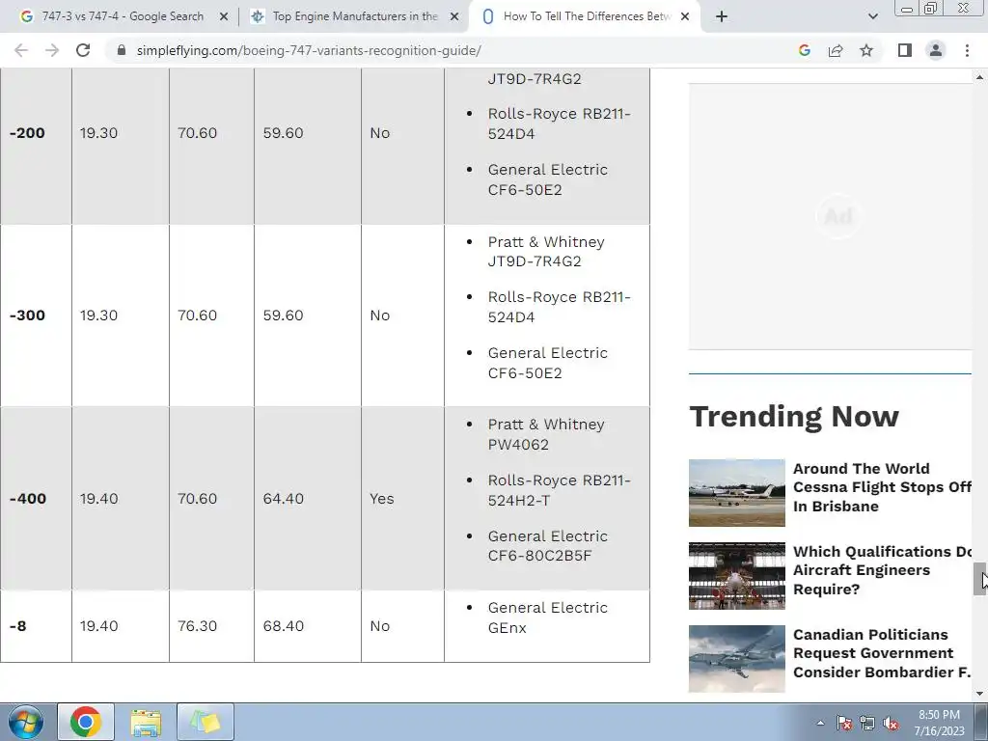The width and height of the screenshot is (988, 741).
Task: Show hidden system tray icons
Action: click(x=820, y=723)
